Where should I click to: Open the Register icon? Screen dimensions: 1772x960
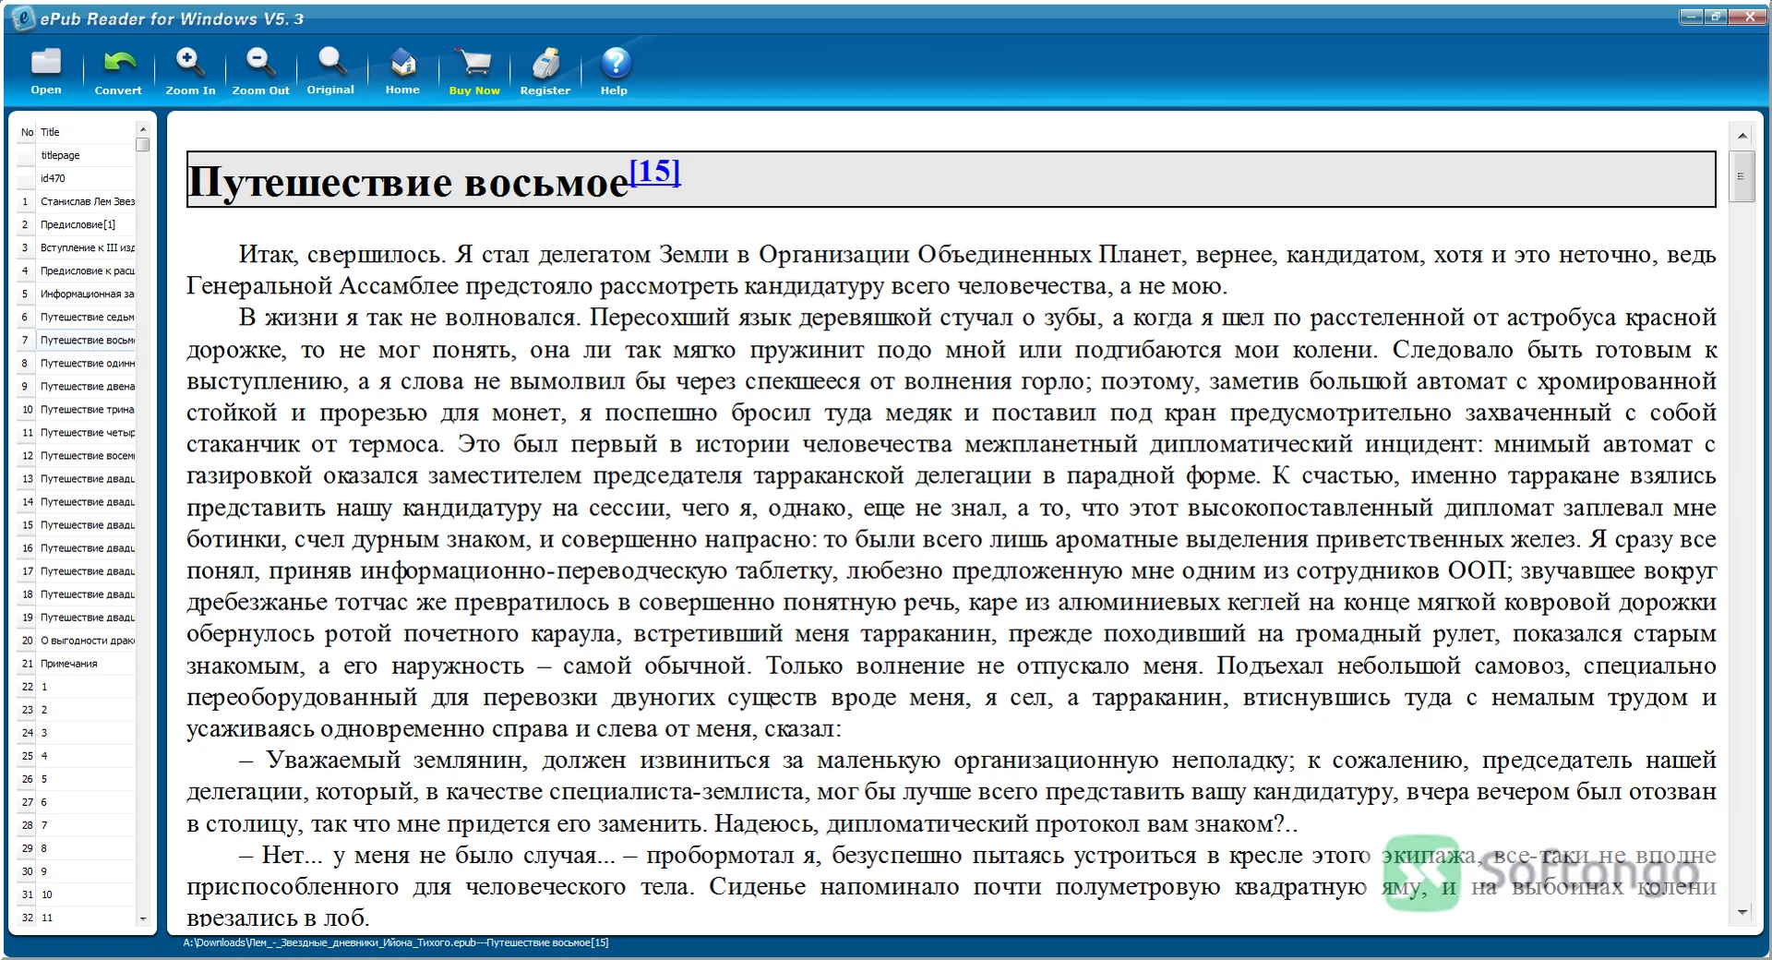(x=545, y=62)
